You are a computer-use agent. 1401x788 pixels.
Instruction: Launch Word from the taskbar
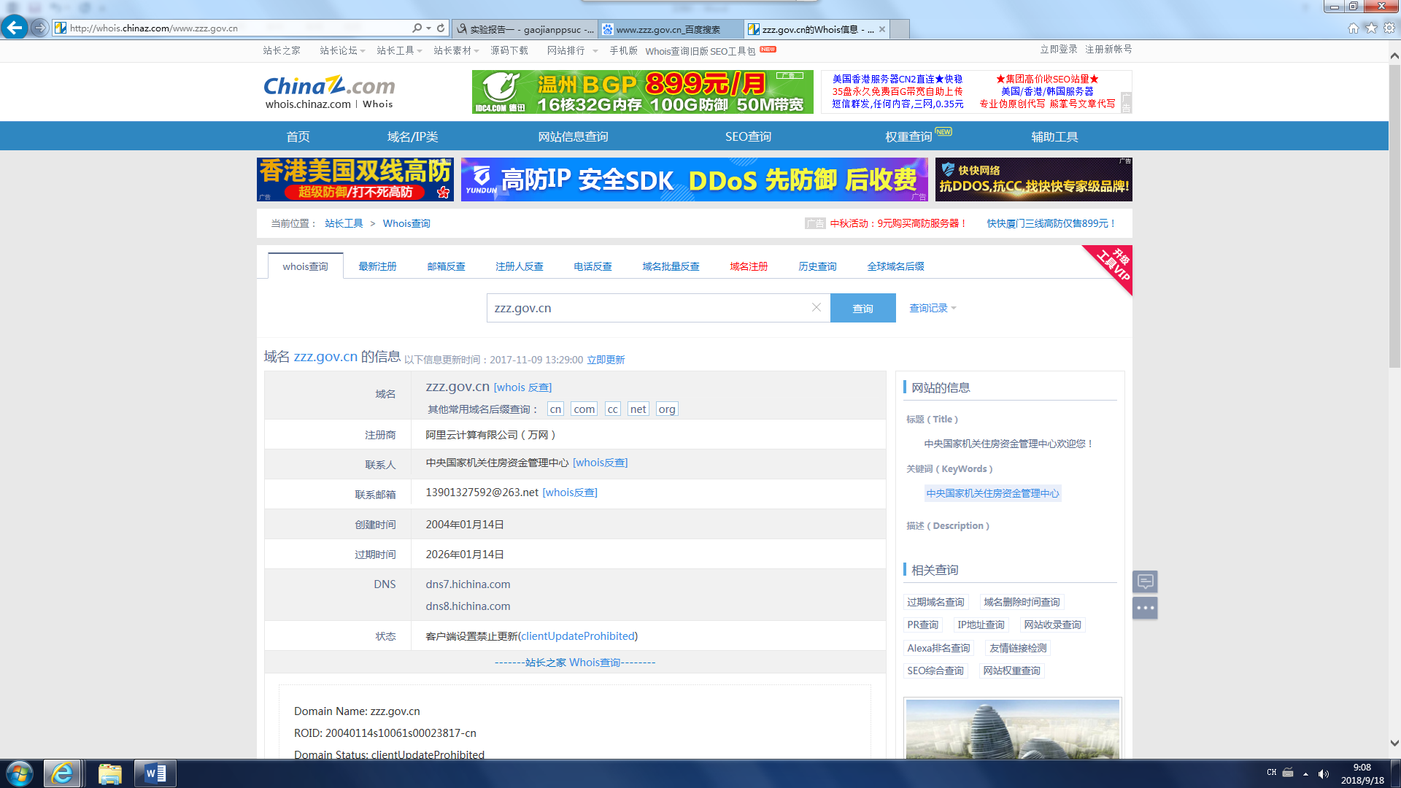click(x=155, y=773)
